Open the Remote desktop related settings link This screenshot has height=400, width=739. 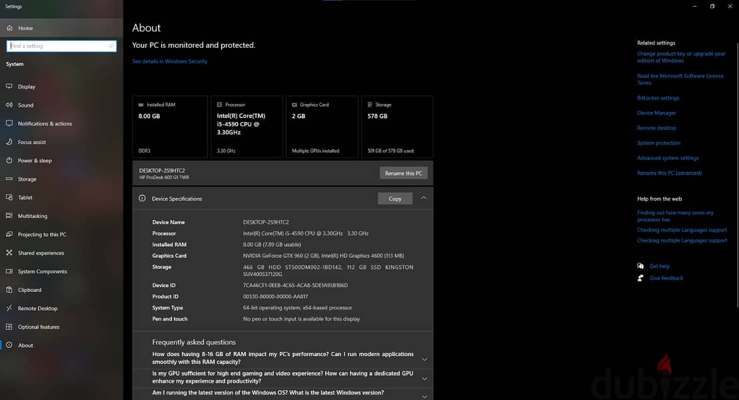656,128
